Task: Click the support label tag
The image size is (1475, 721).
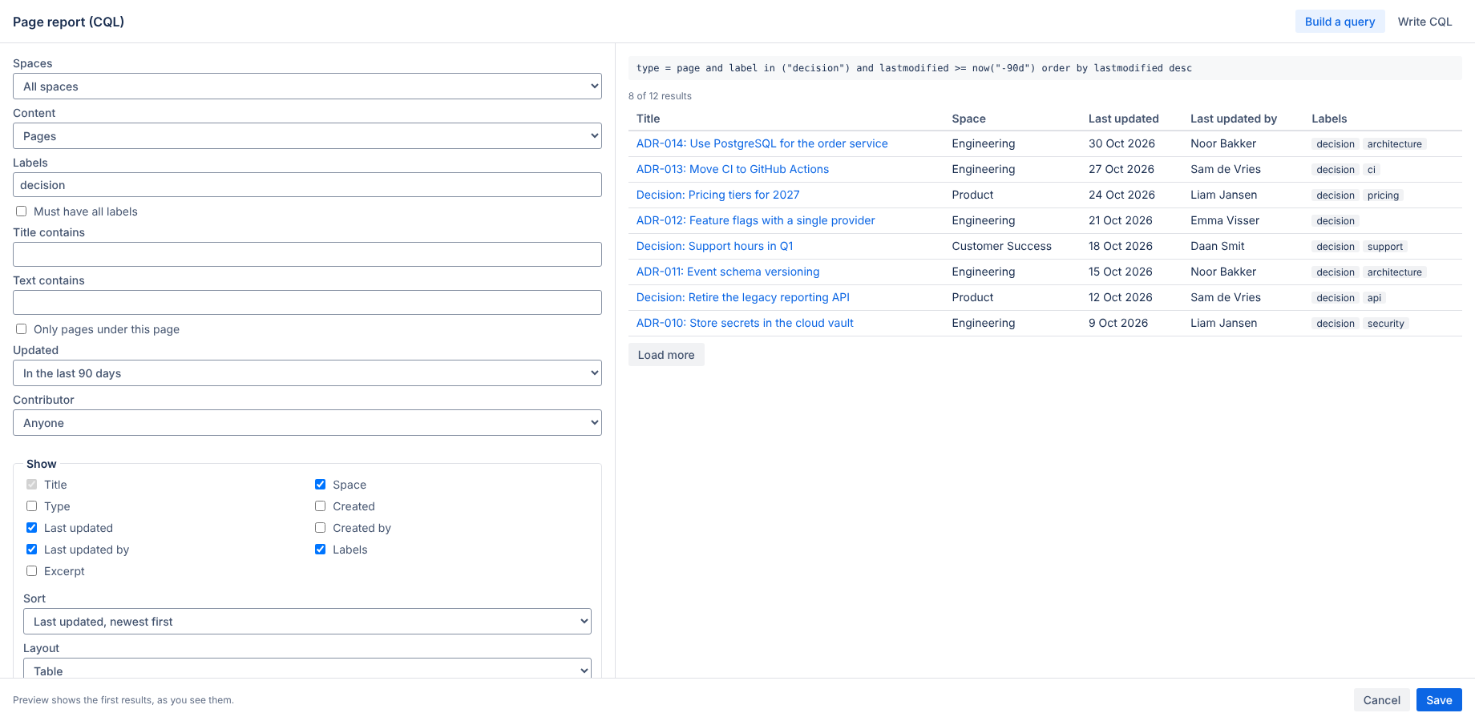Action: 1384,247
